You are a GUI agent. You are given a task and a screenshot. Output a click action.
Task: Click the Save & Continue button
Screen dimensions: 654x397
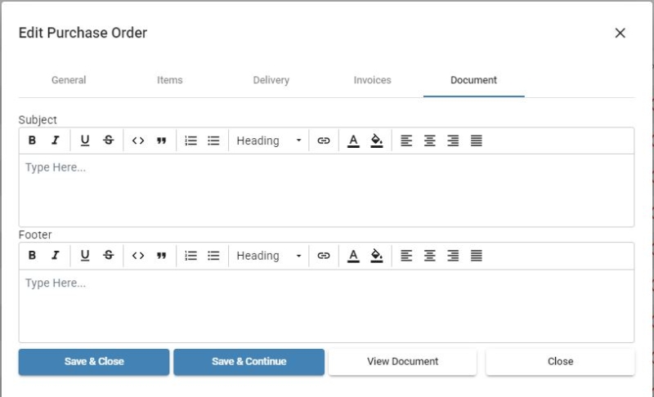(x=249, y=362)
